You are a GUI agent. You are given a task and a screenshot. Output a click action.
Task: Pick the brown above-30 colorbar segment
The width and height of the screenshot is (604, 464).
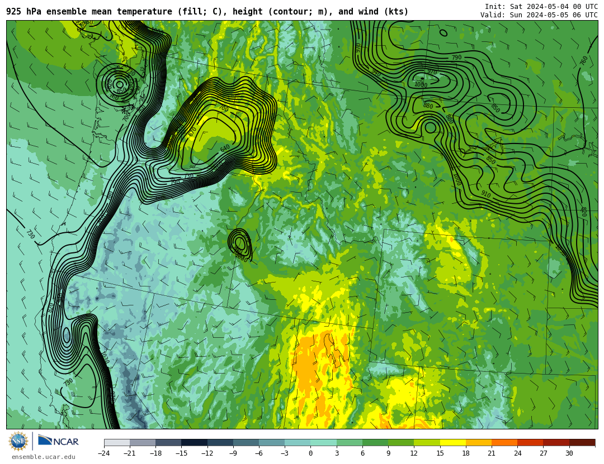(x=582, y=442)
